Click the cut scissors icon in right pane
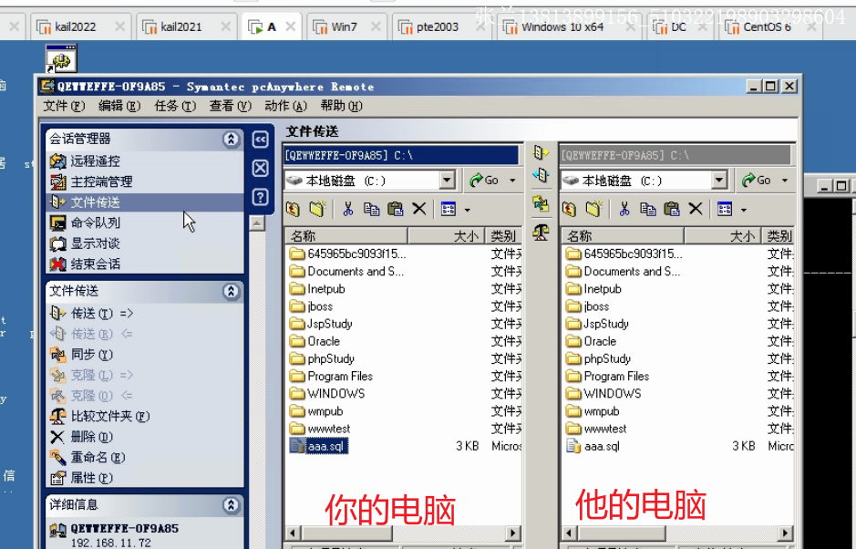856x549 pixels. pyautogui.click(x=624, y=209)
